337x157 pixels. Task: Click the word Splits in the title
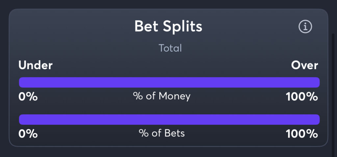(x=182, y=26)
